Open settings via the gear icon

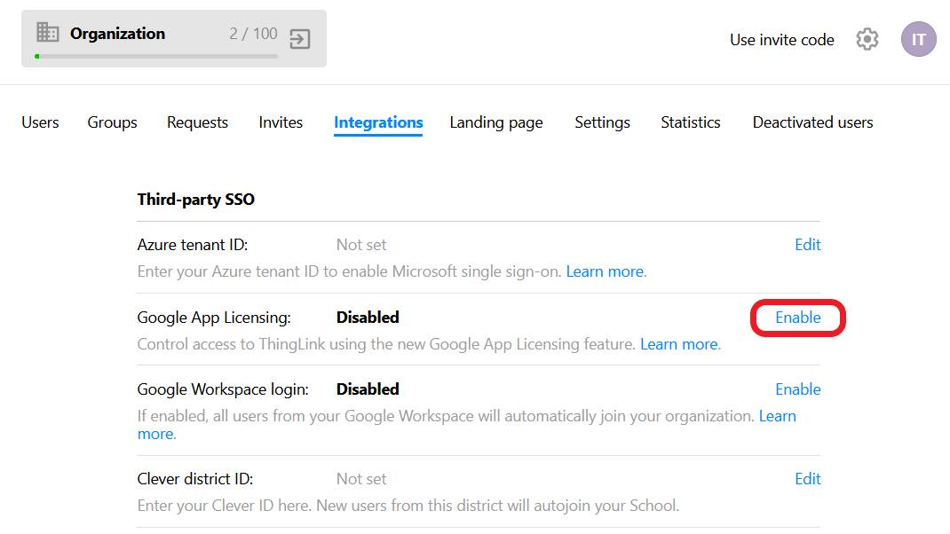867,39
